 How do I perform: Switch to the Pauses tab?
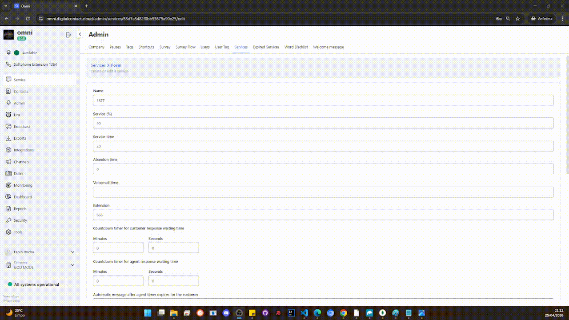pos(115,47)
